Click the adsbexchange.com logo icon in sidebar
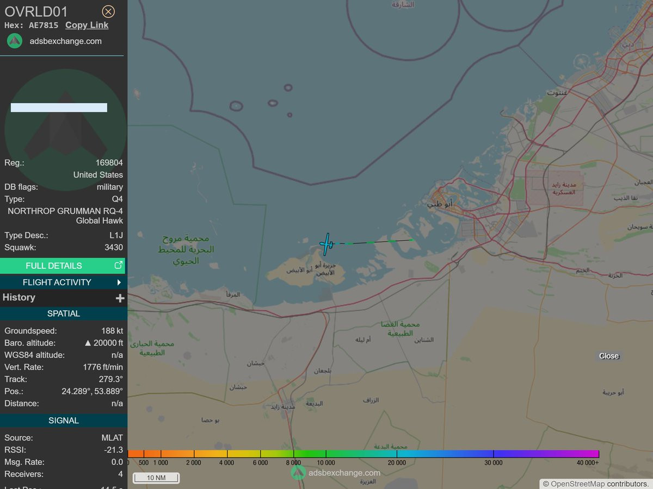653x489 pixels. [15, 41]
